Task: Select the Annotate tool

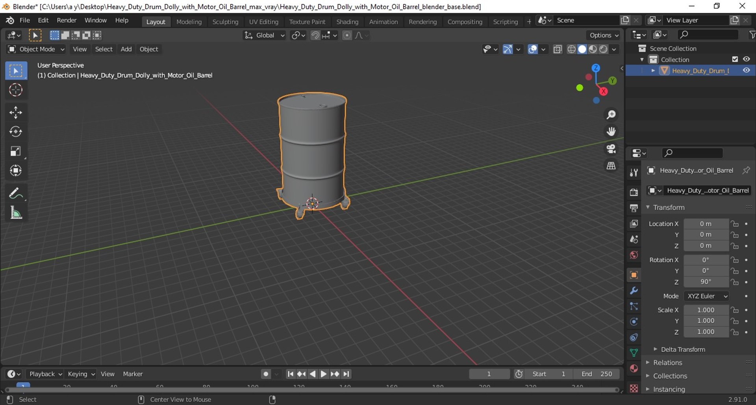Action: click(16, 193)
